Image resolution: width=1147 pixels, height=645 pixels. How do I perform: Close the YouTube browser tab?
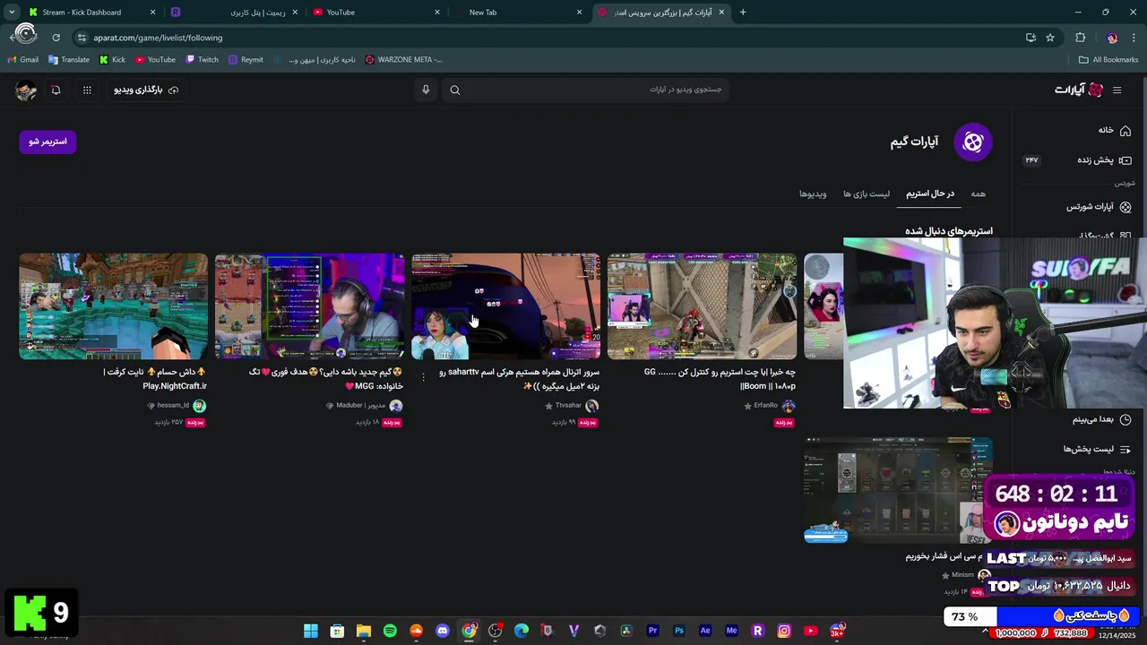pyautogui.click(x=437, y=13)
